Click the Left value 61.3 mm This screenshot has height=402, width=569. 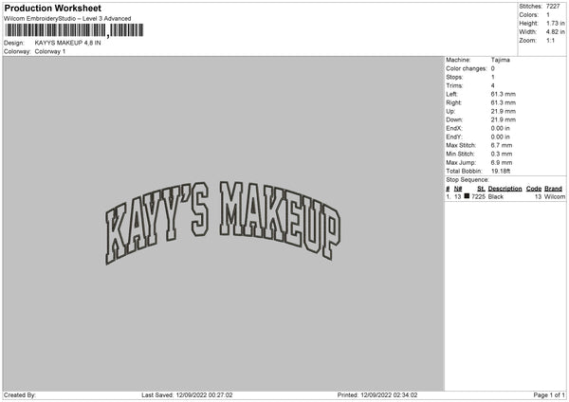coord(503,94)
